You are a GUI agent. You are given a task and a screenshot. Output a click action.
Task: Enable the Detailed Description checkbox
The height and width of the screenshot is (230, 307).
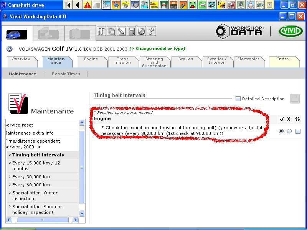click(x=238, y=99)
